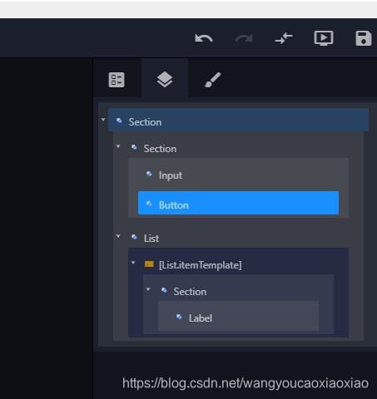This screenshot has width=377, height=399.
Task: Click the component icon beside top Section
Action: pos(119,121)
